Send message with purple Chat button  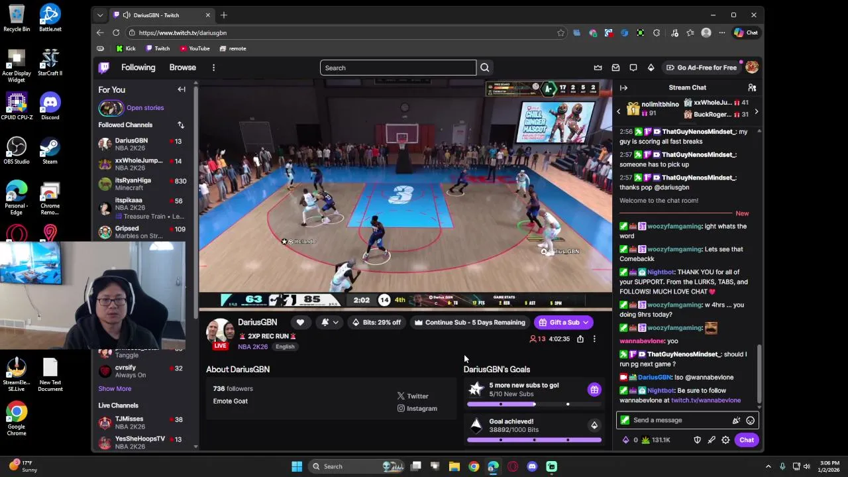tap(747, 440)
